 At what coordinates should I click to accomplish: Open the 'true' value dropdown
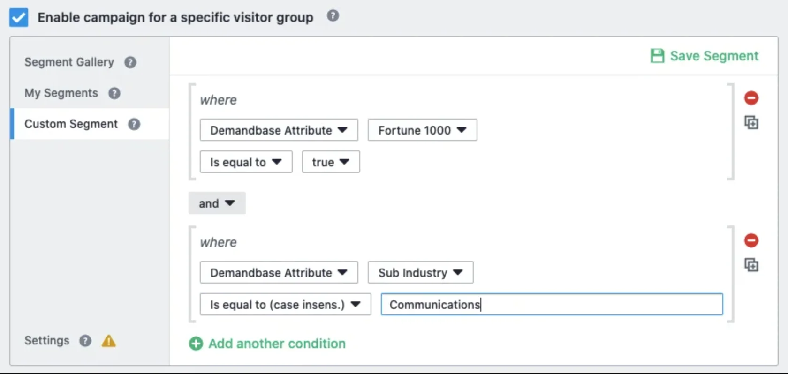[x=331, y=162]
